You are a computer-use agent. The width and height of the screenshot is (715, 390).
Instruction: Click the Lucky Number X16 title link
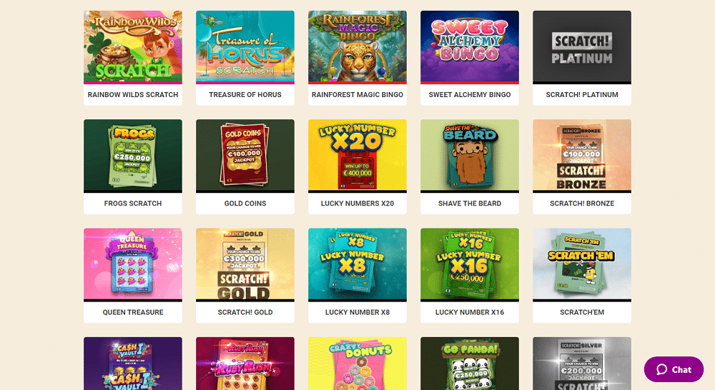point(470,312)
